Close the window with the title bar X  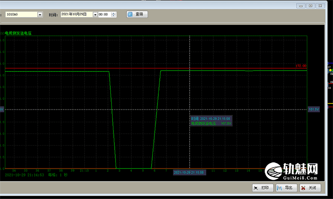coord(320,6)
